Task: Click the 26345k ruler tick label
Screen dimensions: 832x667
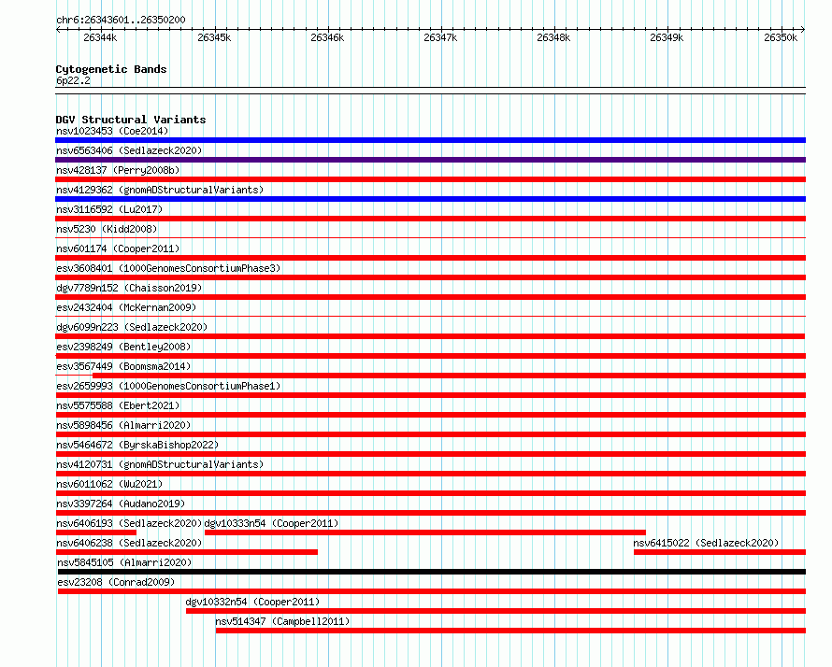Action: coord(214,37)
